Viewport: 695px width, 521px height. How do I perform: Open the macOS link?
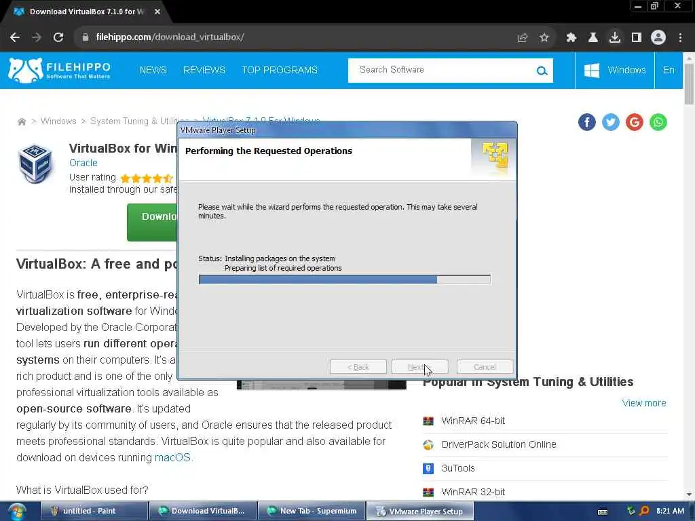pyautogui.click(x=172, y=458)
